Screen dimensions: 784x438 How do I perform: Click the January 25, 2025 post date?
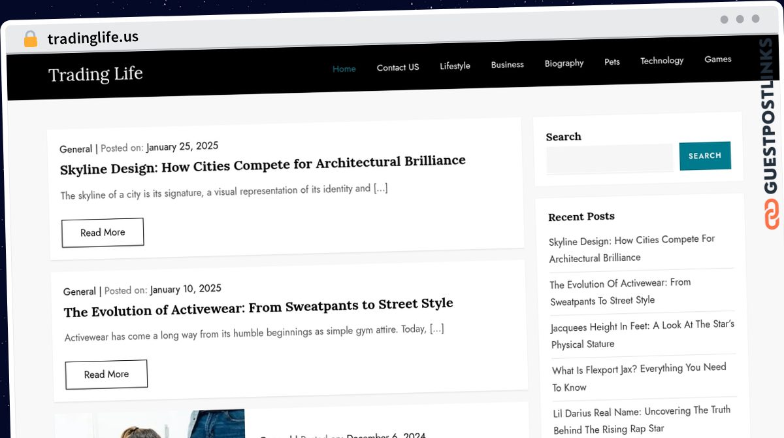[182, 146]
